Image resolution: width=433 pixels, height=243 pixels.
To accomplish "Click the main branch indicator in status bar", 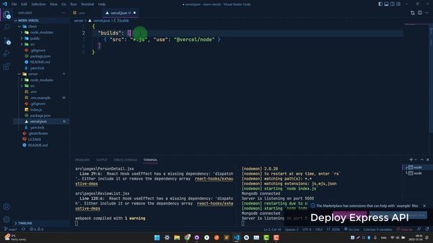I will coord(11,230).
